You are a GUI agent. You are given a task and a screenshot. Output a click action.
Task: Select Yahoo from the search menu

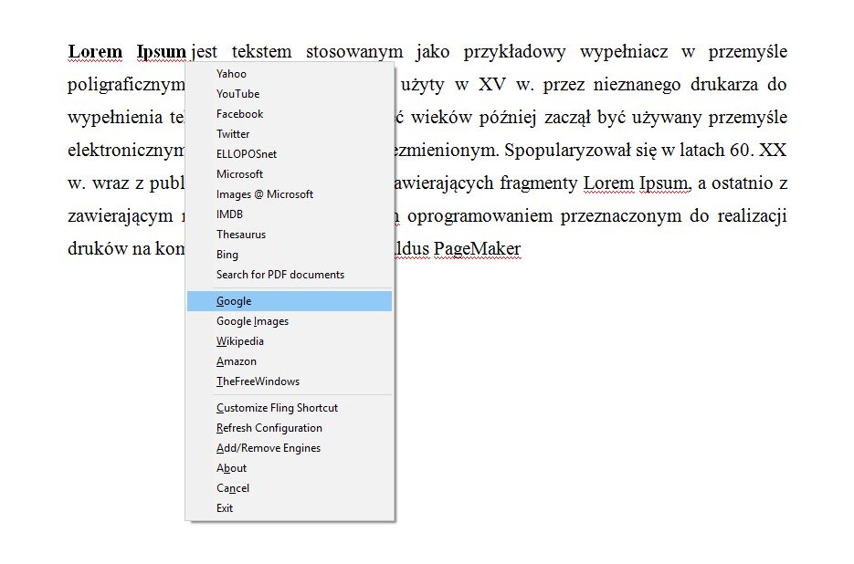click(x=290, y=74)
